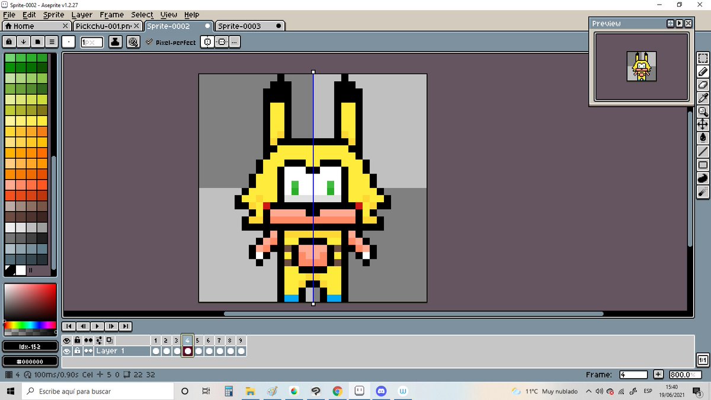Open the Frame menu
The height and width of the screenshot is (400, 711).
(112, 15)
